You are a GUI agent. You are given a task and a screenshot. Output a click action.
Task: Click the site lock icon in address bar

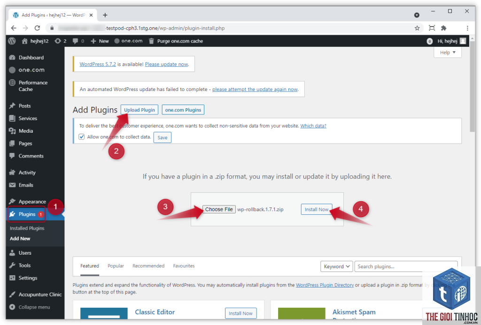(x=52, y=28)
